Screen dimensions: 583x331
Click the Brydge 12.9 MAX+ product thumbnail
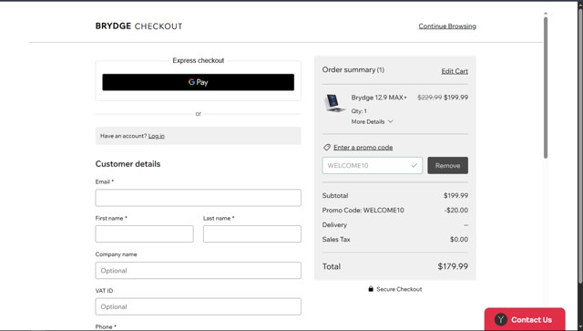[334, 103]
